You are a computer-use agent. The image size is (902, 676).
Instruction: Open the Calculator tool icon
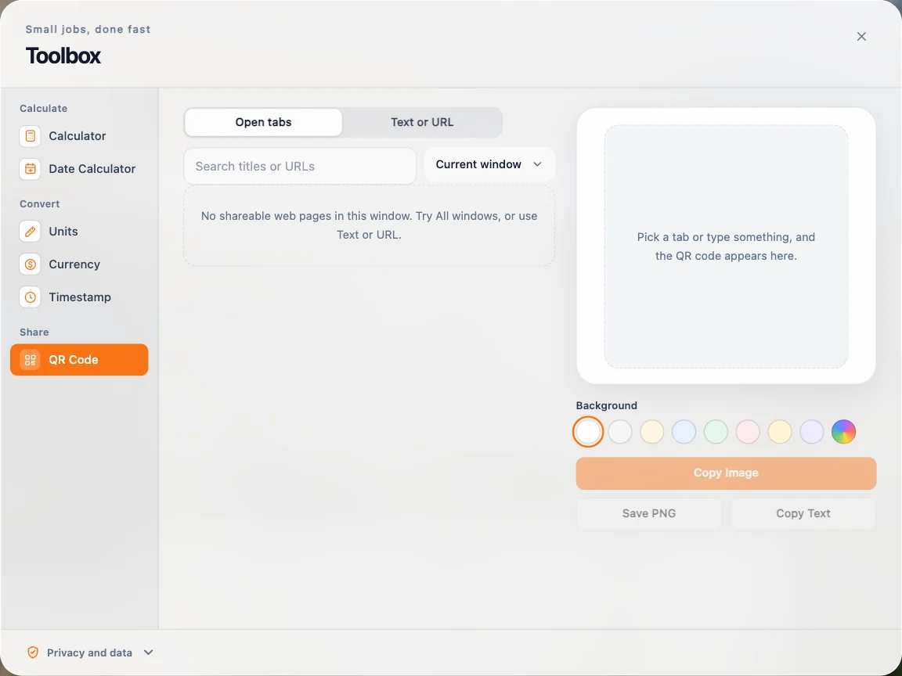30,136
